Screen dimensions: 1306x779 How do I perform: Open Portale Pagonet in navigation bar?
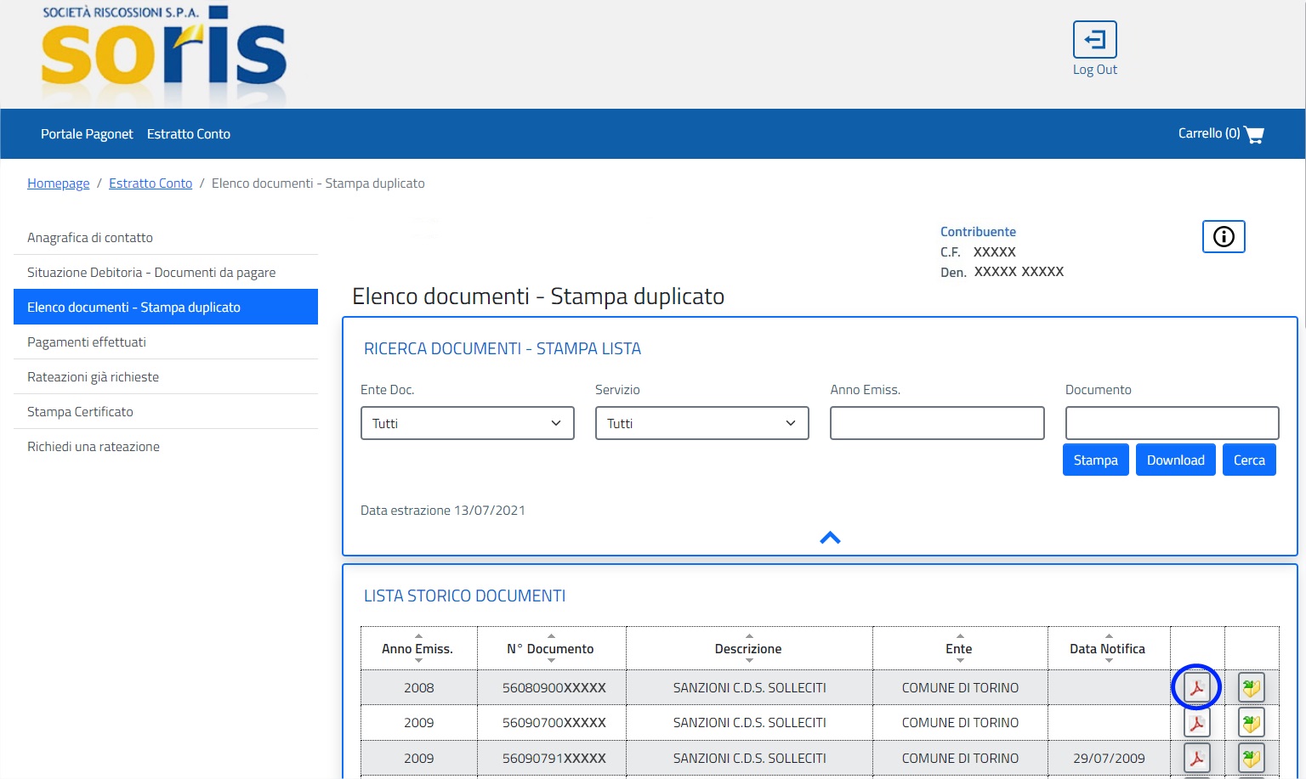87,134
